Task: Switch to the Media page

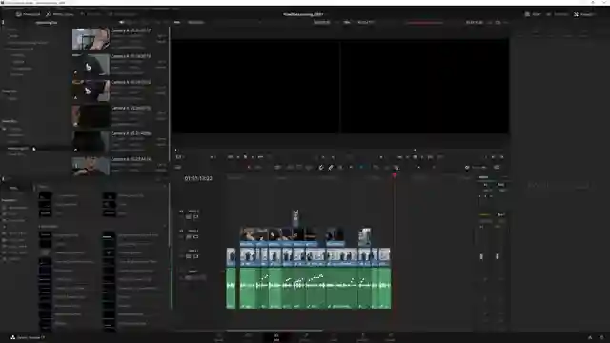Action: [x=219, y=337]
